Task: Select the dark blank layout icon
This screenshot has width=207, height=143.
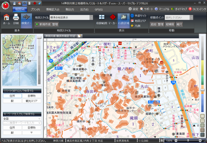Action: coord(203,135)
